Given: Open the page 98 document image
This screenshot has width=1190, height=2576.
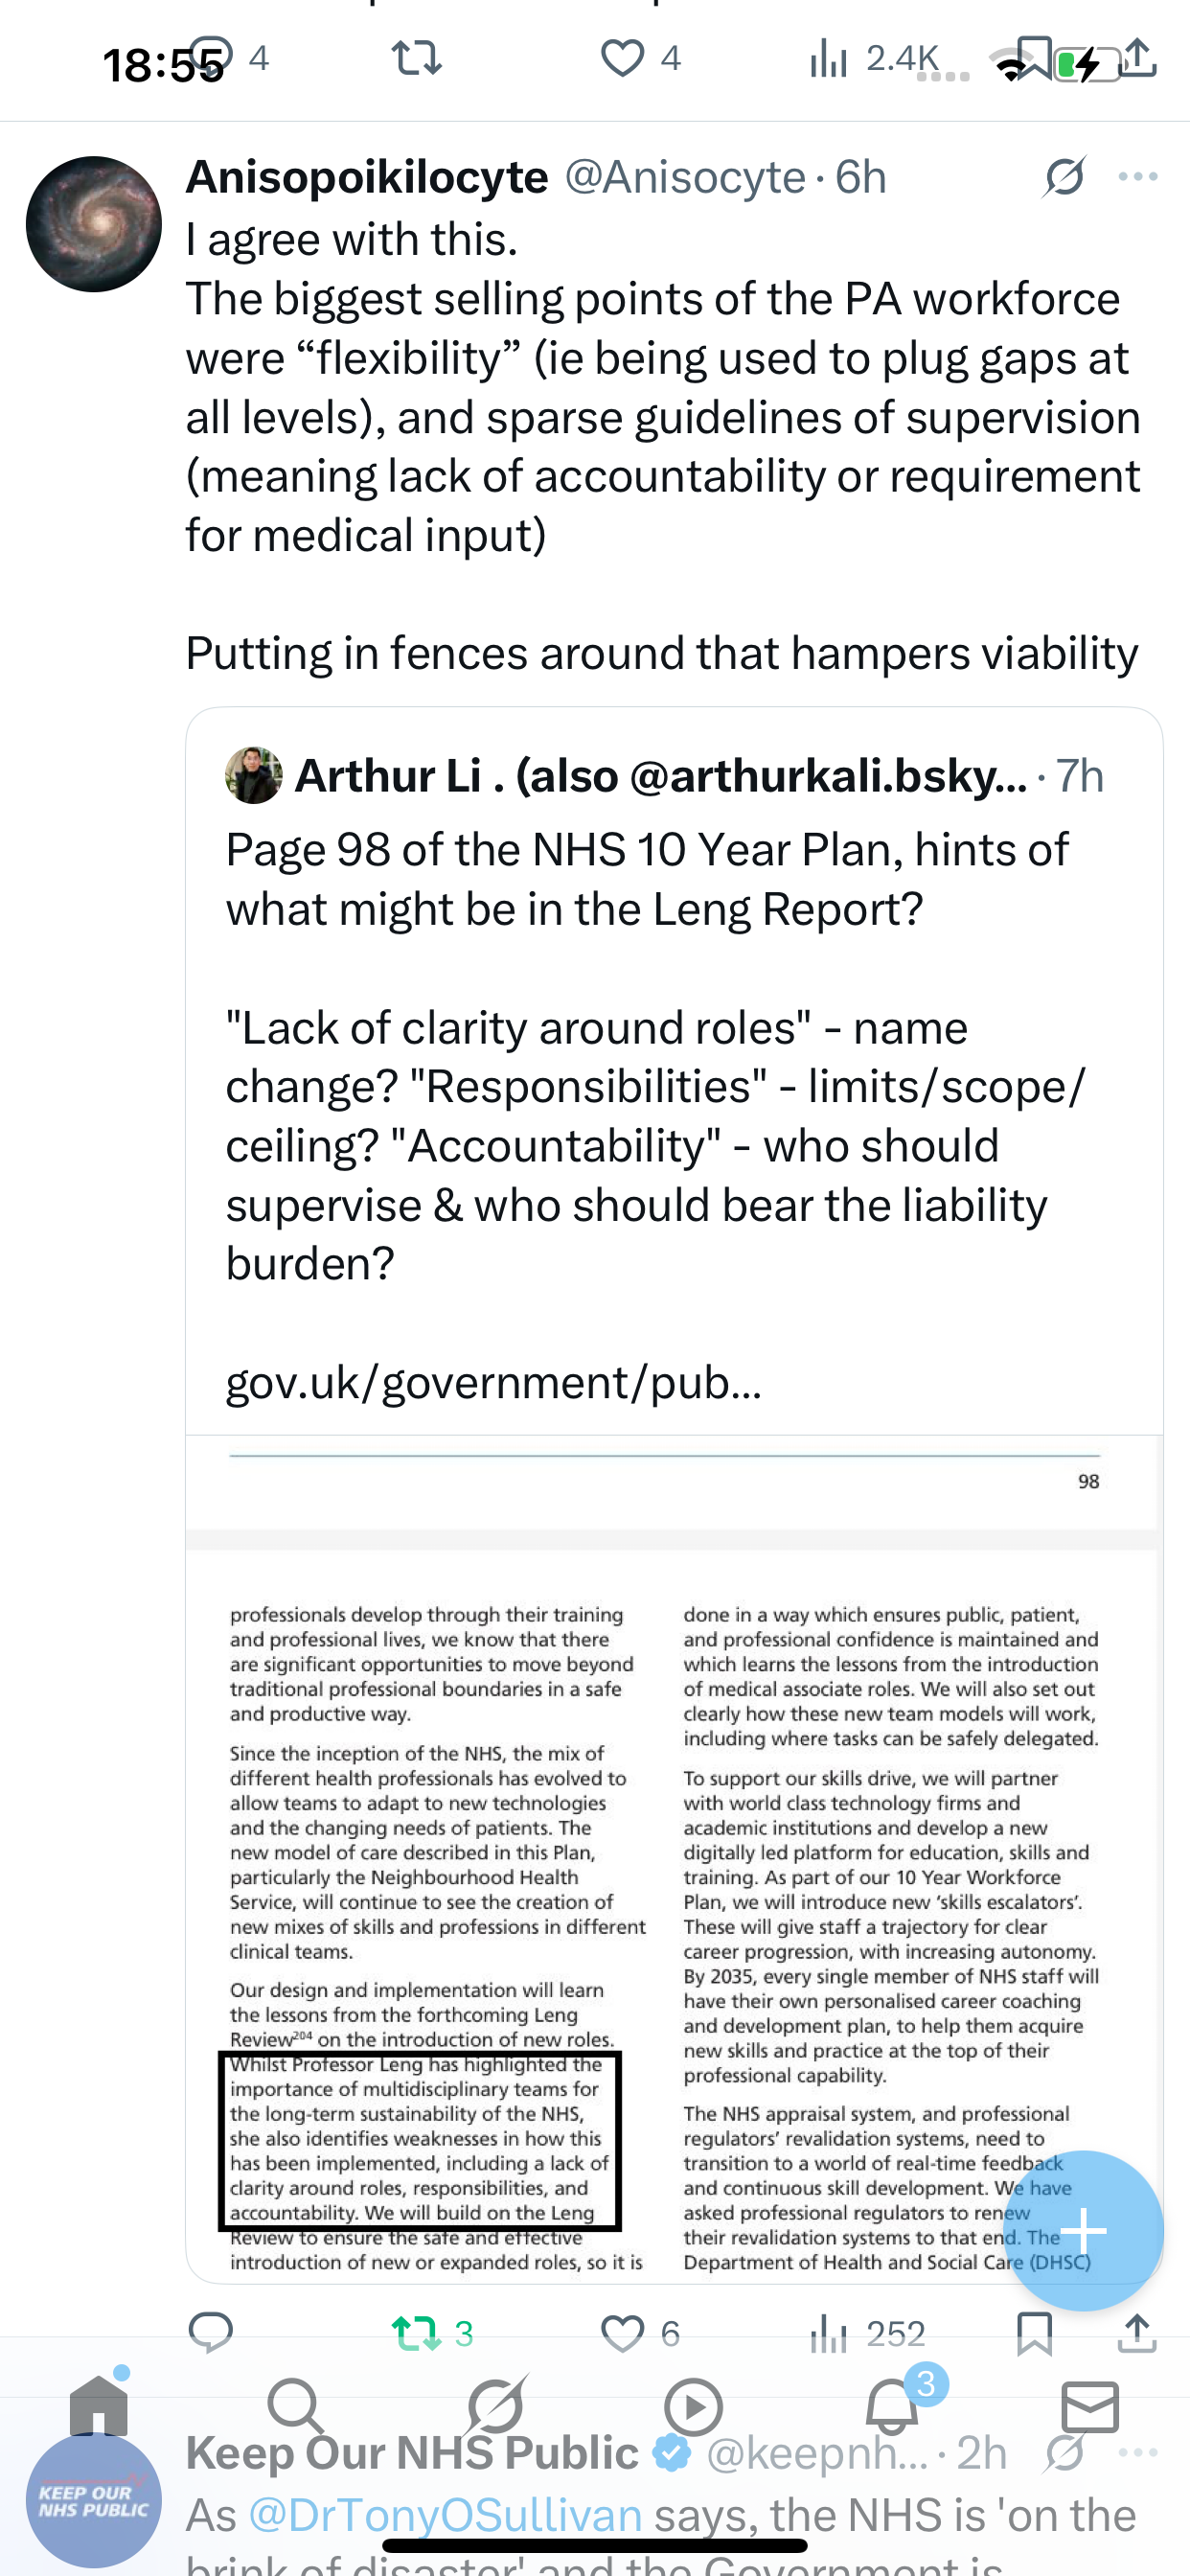Looking at the screenshot, I should point(674,1859).
